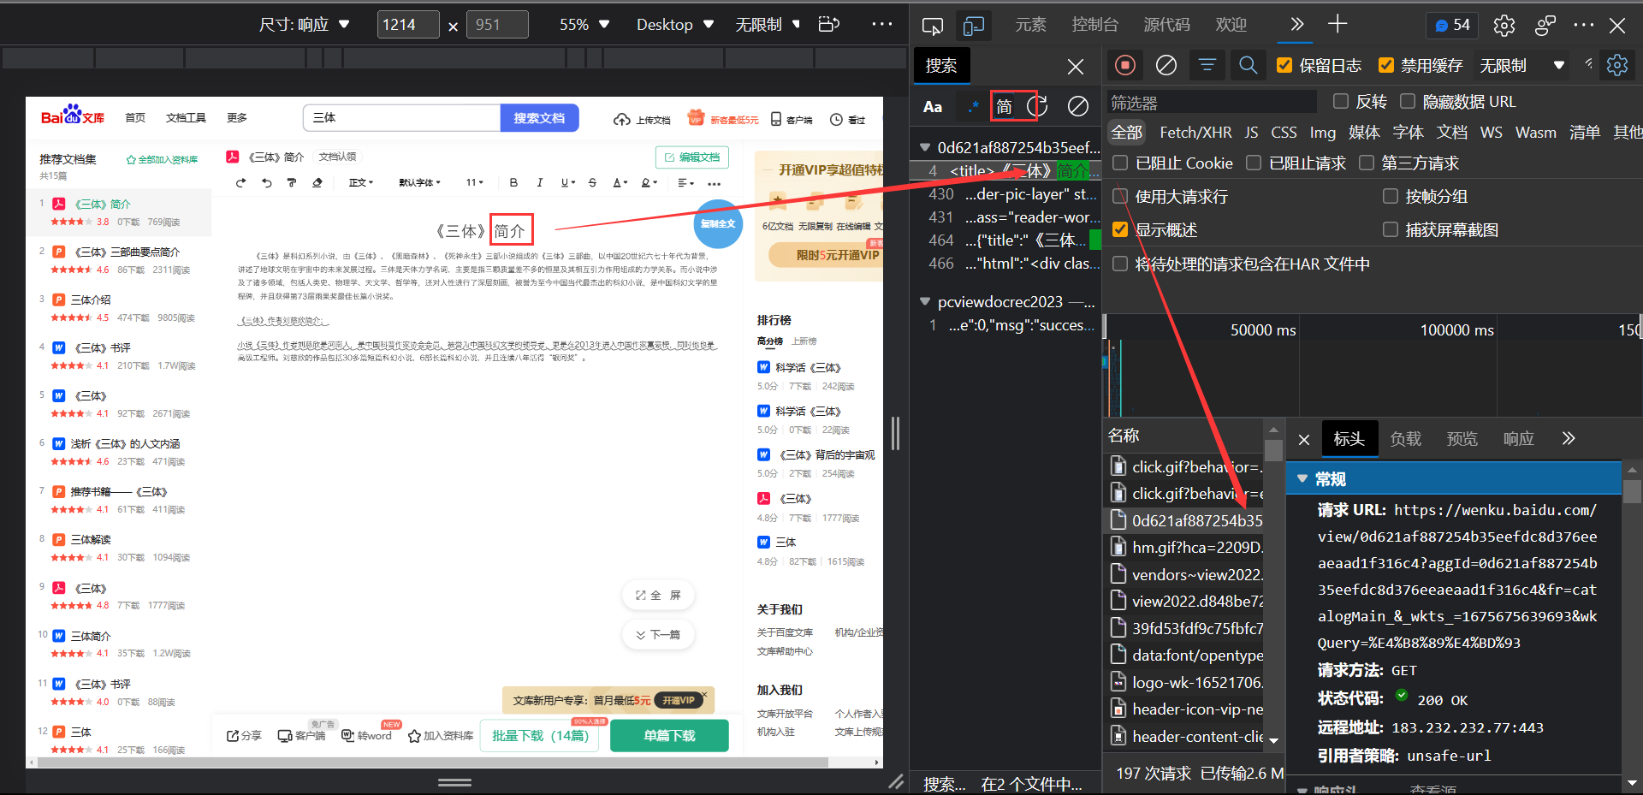Toggle the 禁用缓存 checkbox
Screen dimensions: 1643x795
click(x=1386, y=65)
